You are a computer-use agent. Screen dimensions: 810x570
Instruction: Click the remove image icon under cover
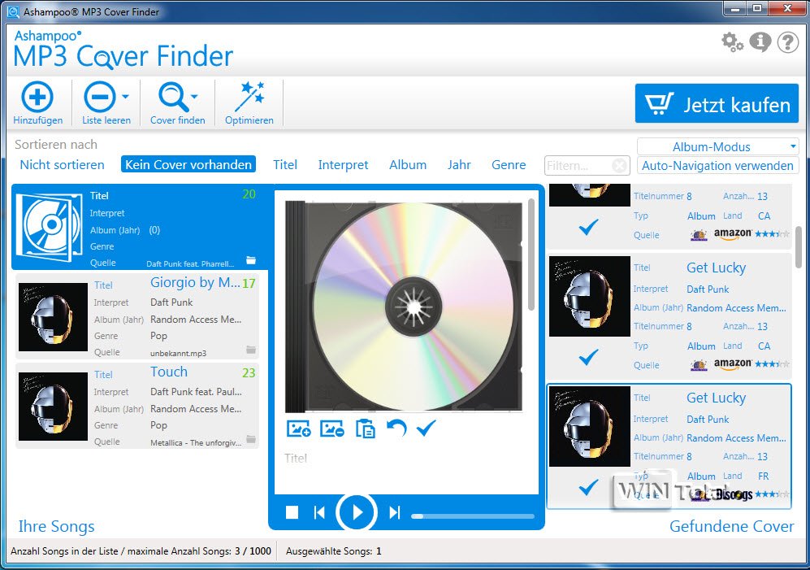pos(332,429)
